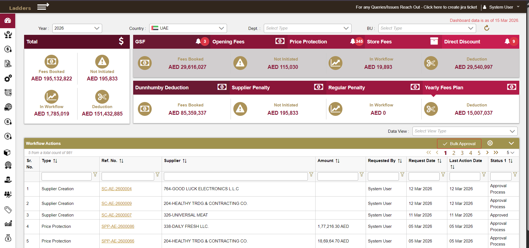Image resolution: width=529 pixels, height=248 pixels.
Task: Click the Amount column filter input
Action: click(338, 176)
